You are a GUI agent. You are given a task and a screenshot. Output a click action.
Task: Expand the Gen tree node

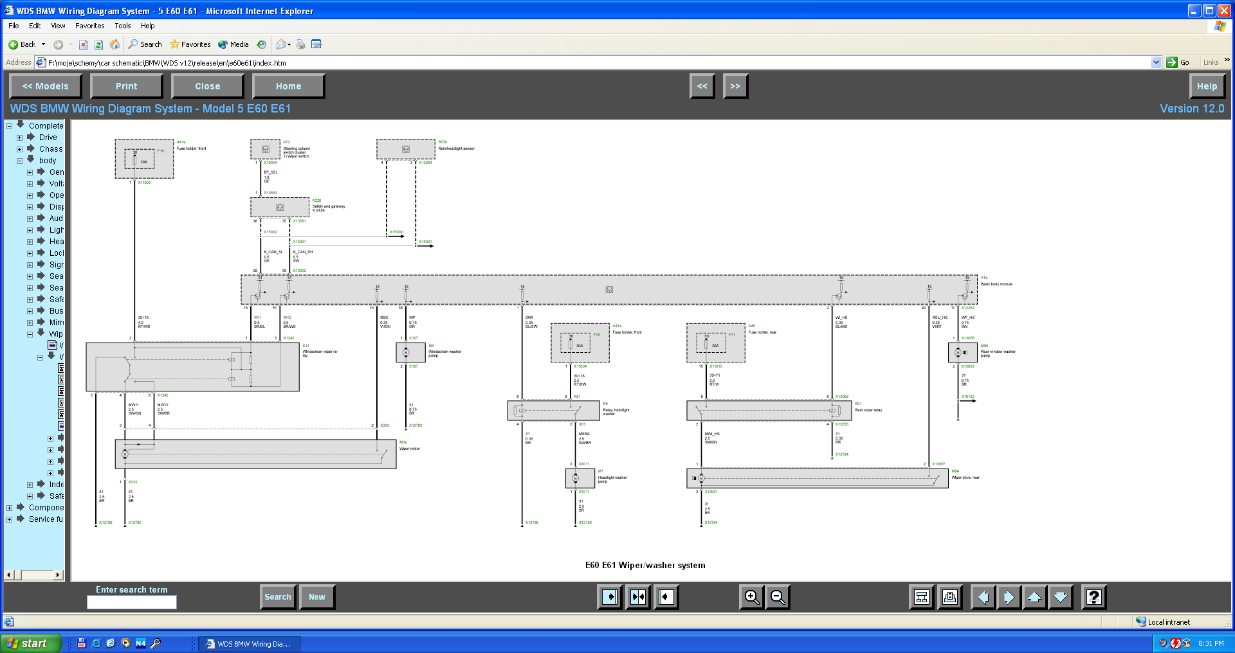pyautogui.click(x=30, y=172)
